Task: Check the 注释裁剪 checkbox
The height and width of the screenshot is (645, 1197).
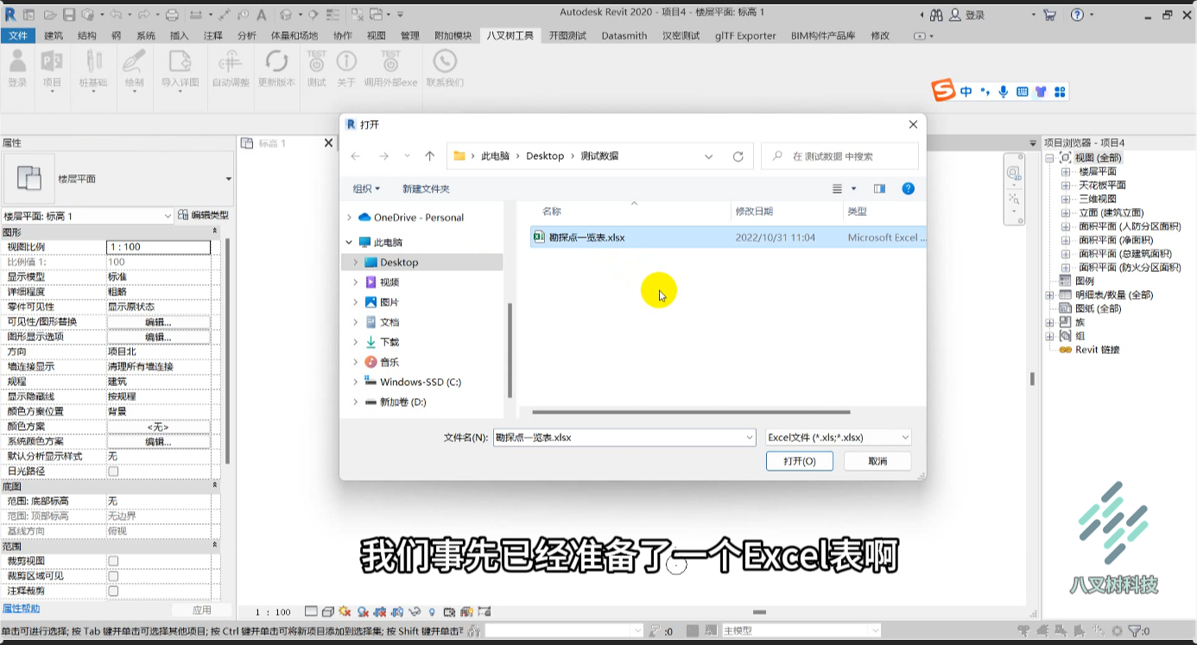Action: (113, 591)
